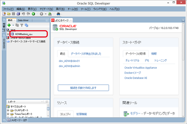Open the dropdown arrow beside New Connection
The height and width of the screenshot is (124, 187).
pos(13,25)
